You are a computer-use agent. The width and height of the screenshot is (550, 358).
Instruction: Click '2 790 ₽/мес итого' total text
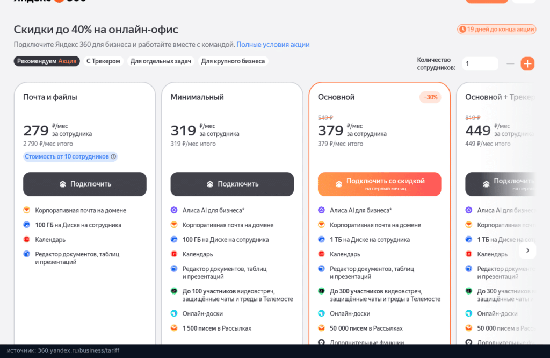coord(48,144)
